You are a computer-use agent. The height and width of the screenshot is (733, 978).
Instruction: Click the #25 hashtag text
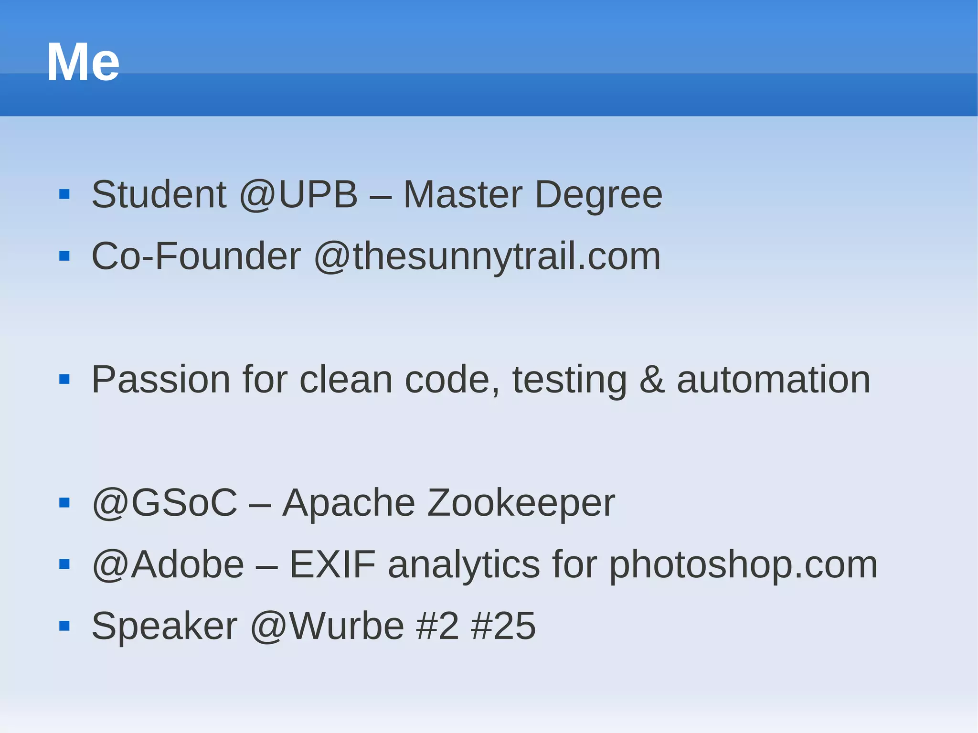pyautogui.click(x=503, y=626)
